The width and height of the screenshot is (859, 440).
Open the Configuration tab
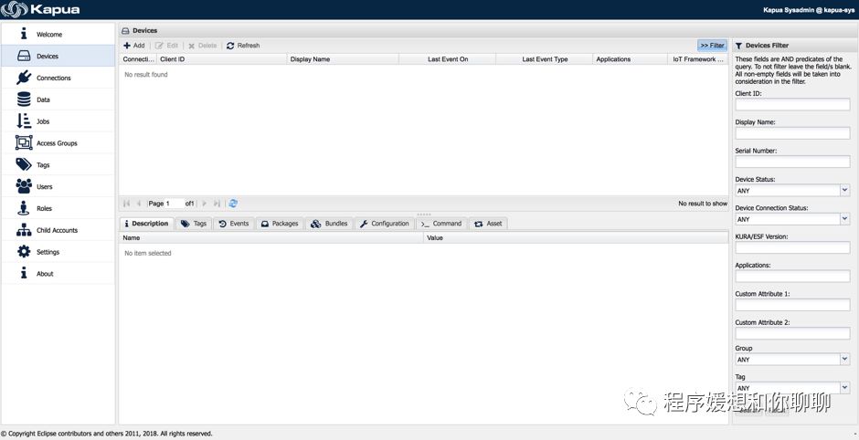[x=385, y=224]
